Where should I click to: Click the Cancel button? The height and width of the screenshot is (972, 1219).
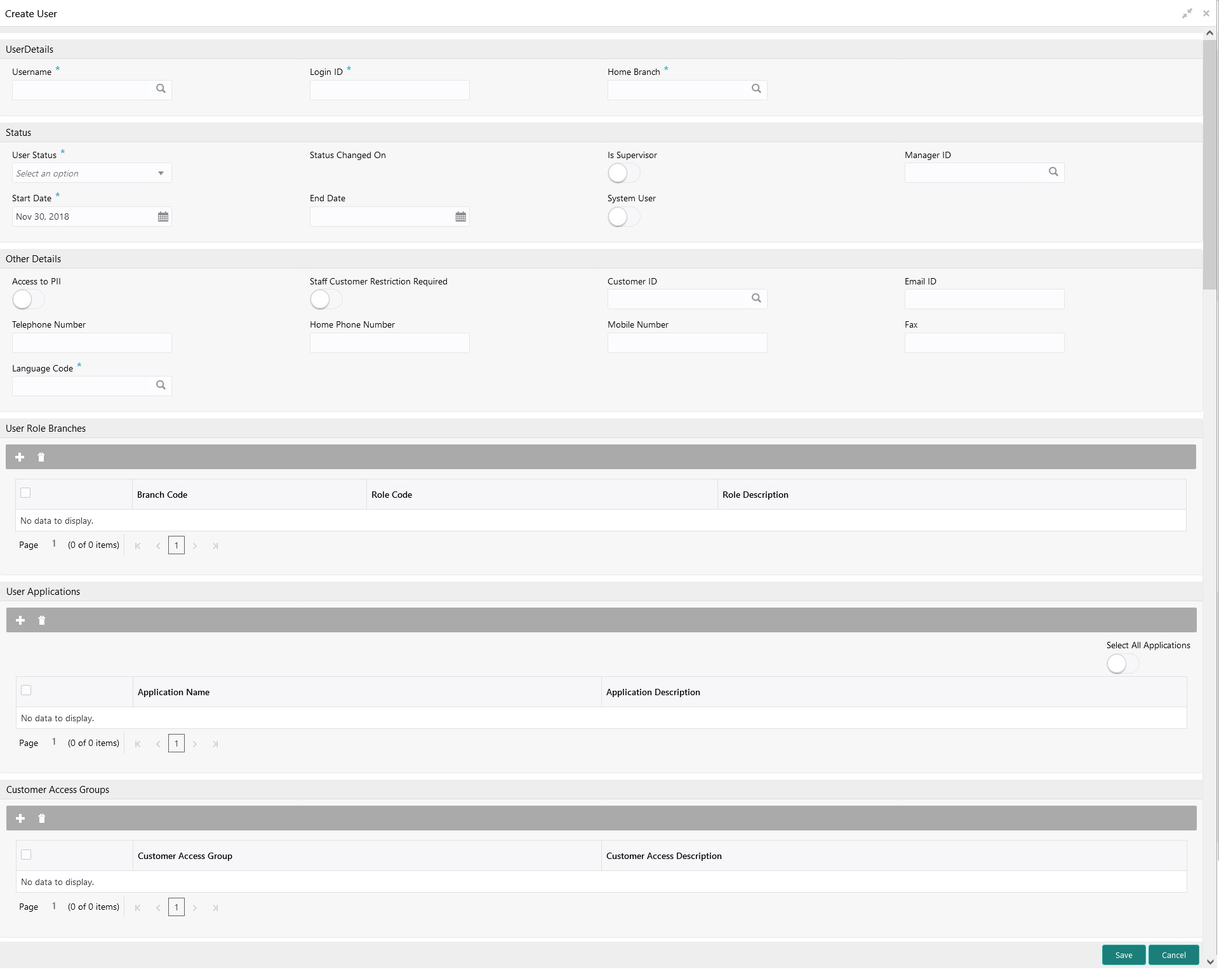(x=1173, y=955)
